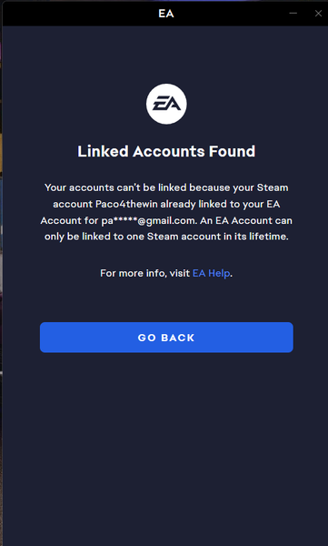Viewport: 328px width, 546px height.
Task: Click the Paco4thewin Steam account name
Action: 126,204
